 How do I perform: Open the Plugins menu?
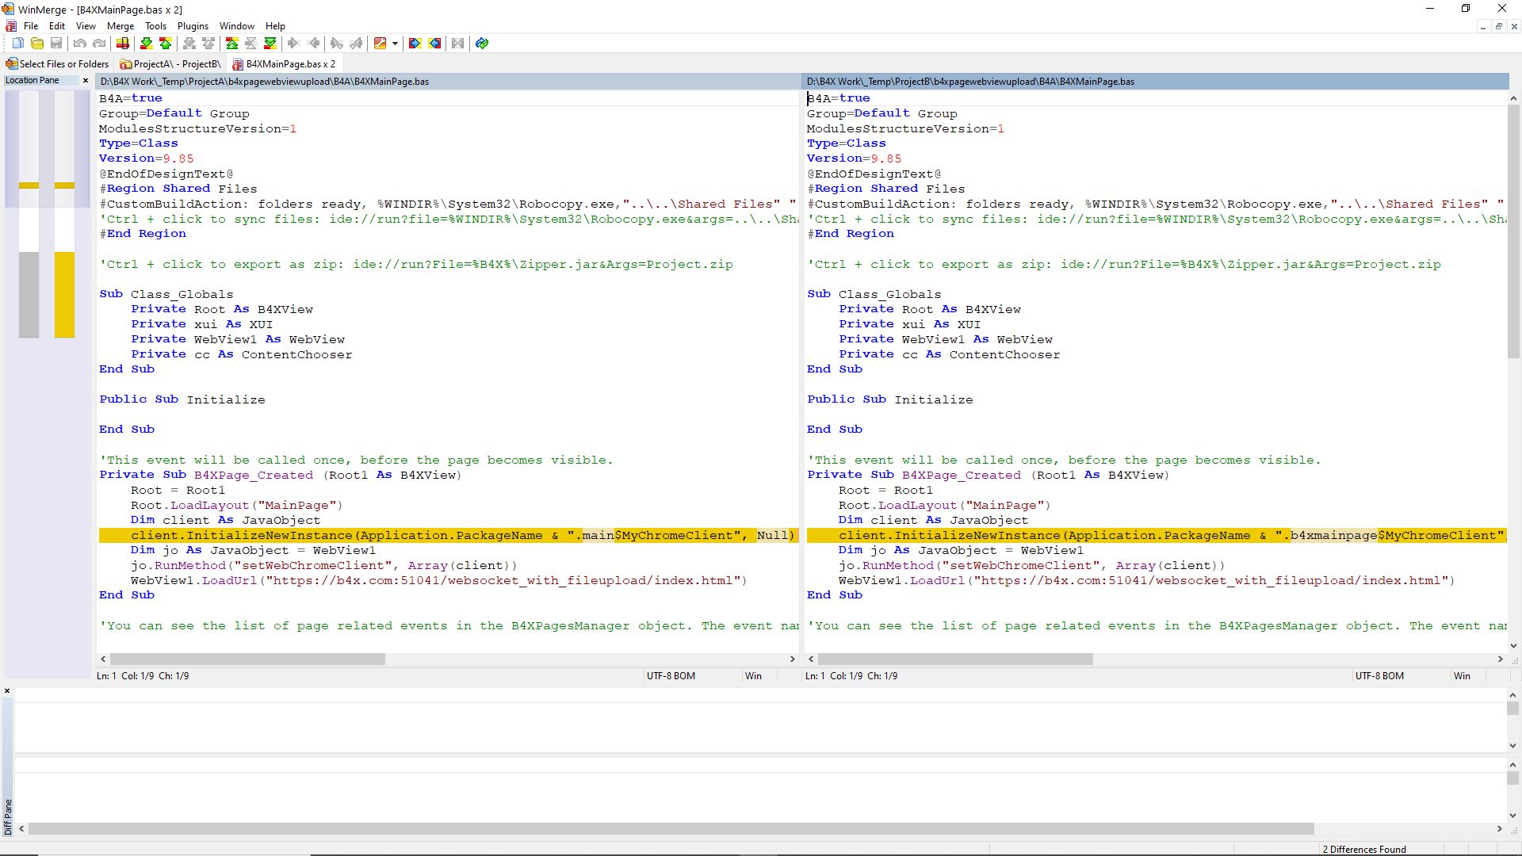pyautogui.click(x=193, y=26)
